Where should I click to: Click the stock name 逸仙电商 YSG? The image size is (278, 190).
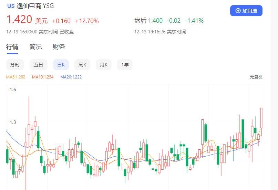pyautogui.click(x=35, y=6)
